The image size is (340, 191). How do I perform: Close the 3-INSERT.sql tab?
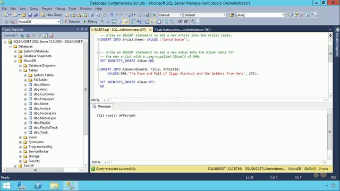[150, 30]
